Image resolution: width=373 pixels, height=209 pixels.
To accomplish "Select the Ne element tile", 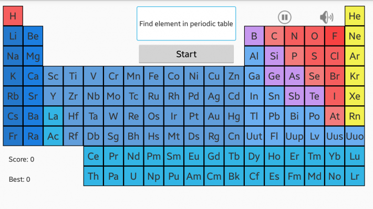I will tap(355, 36).
